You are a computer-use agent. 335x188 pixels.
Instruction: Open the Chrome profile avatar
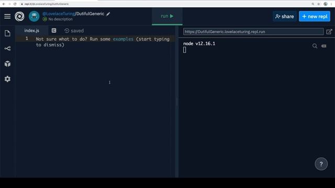click(x=326, y=4)
